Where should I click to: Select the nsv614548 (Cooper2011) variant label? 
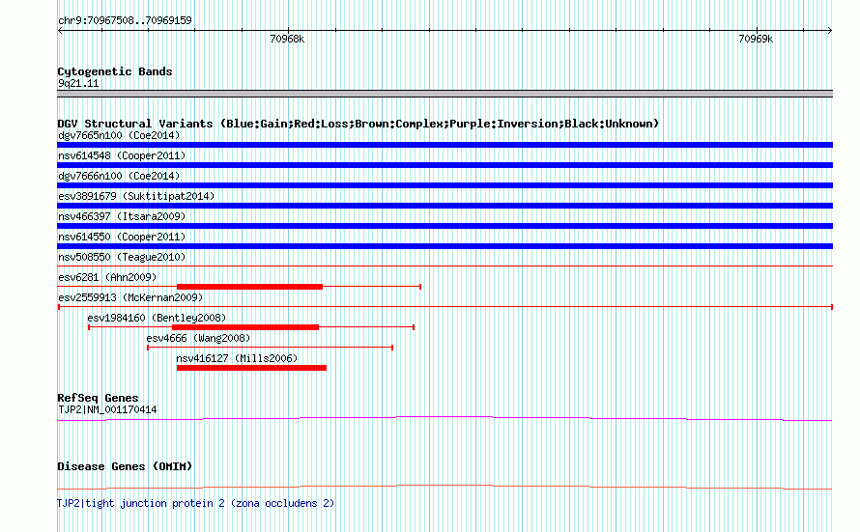[x=122, y=155]
